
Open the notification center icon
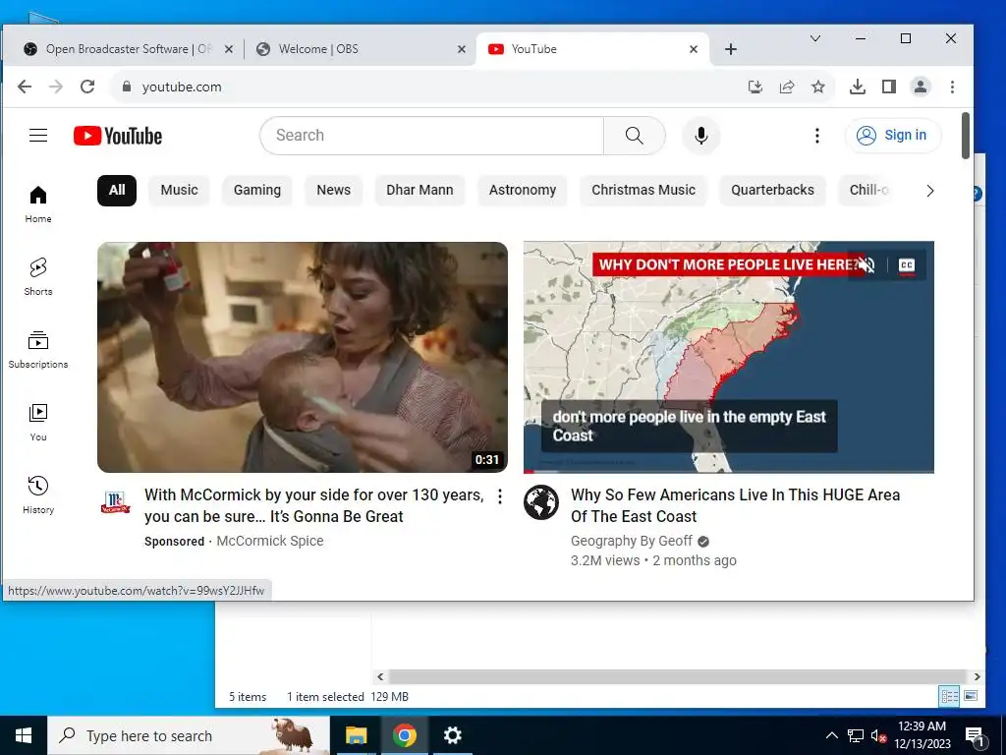click(x=975, y=736)
